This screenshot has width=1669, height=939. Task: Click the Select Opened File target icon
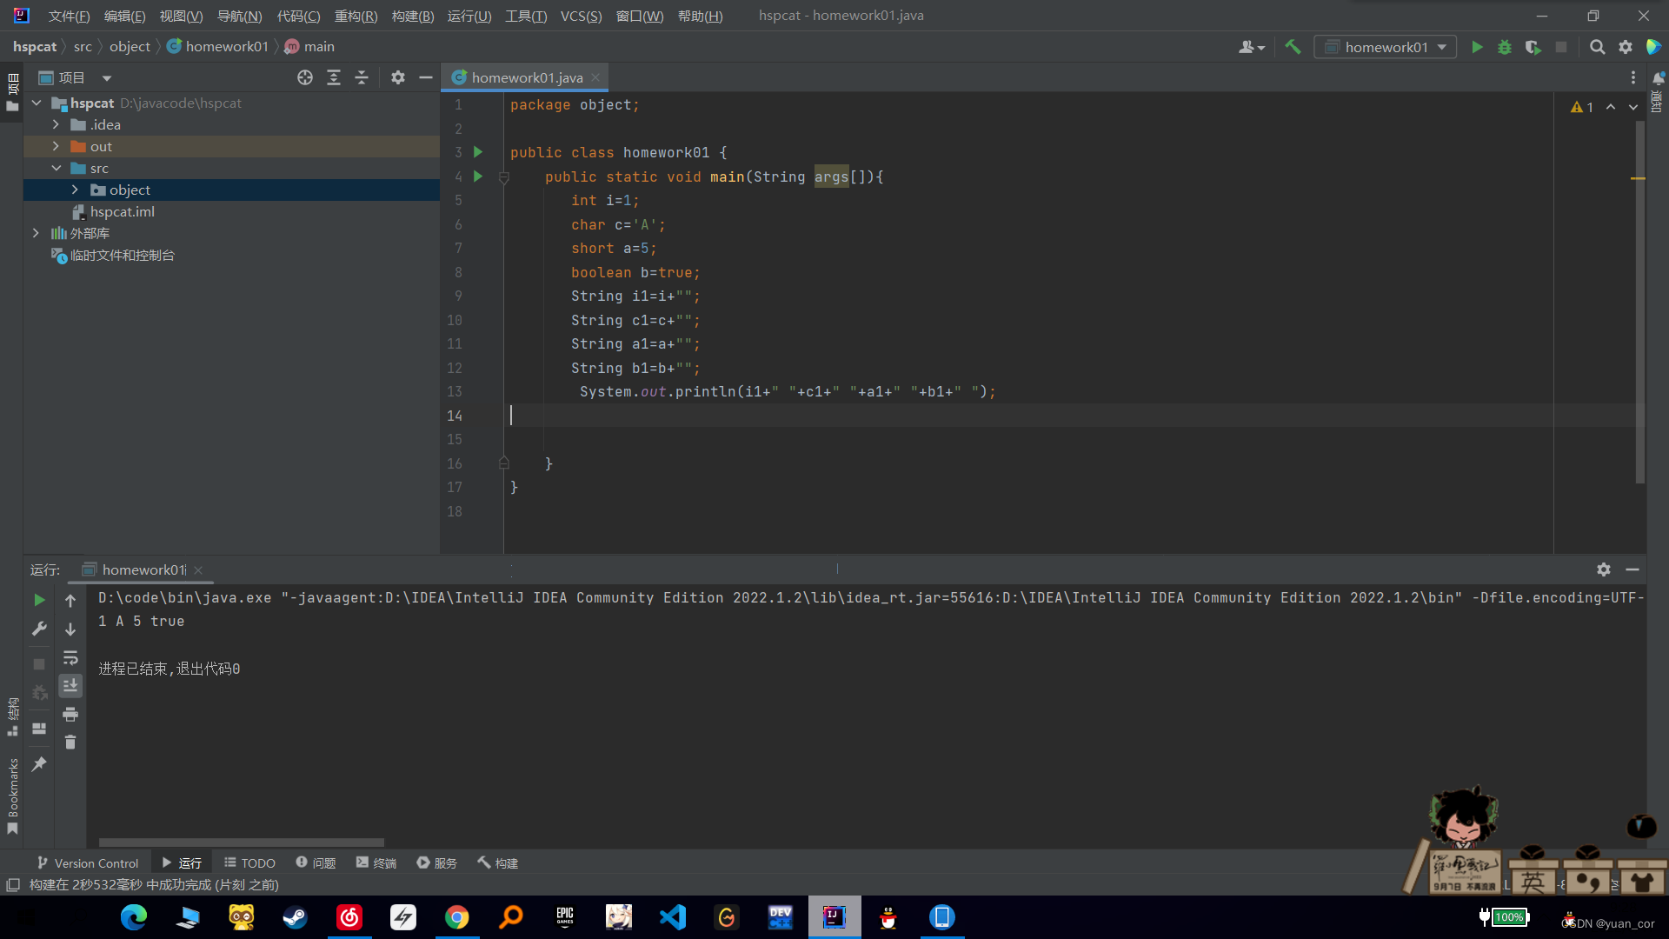coord(305,77)
